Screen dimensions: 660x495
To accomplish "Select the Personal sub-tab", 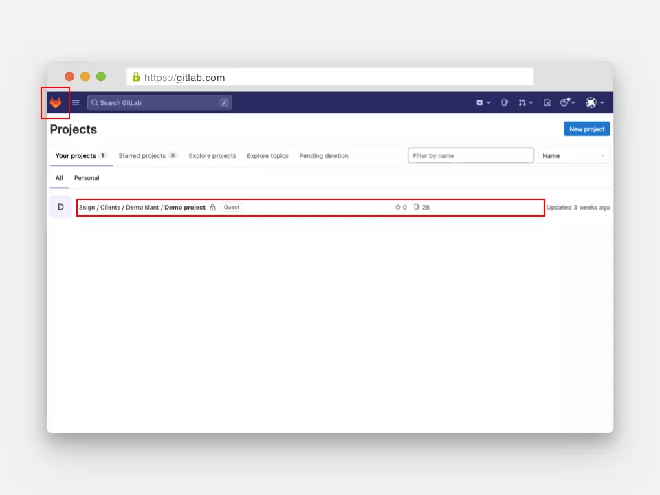I will click(x=87, y=178).
